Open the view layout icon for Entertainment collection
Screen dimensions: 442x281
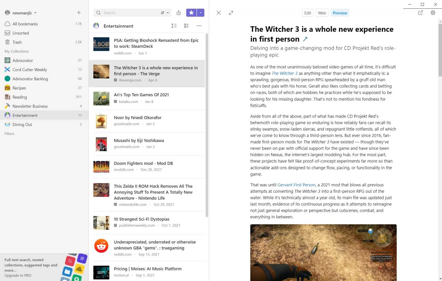click(x=186, y=26)
